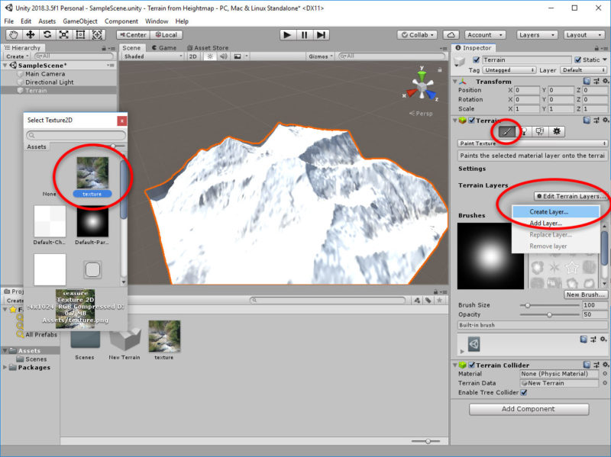Open the Gizmos dropdown

320,57
